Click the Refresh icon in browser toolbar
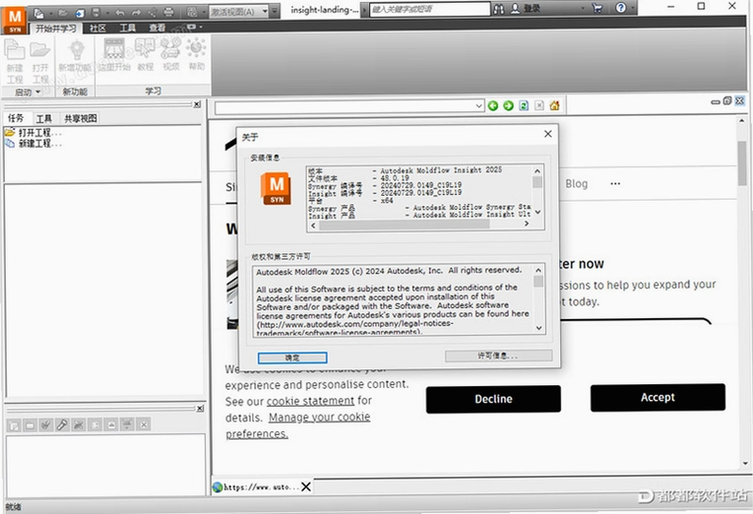The height and width of the screenshot is (514, 753). pyautogui.click(x=523, y=105)
